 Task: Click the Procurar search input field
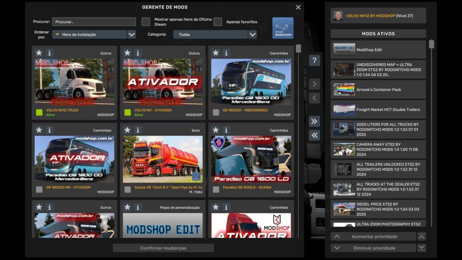(94, 22)
